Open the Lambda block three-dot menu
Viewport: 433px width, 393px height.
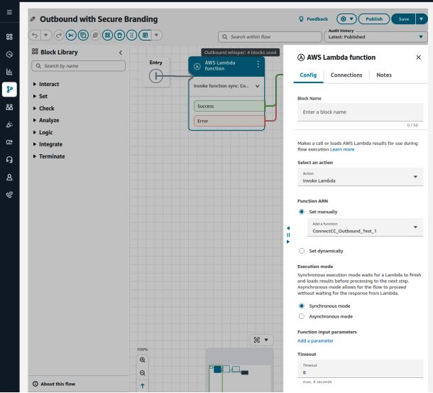pyautogui.click(x=258, y=64)
